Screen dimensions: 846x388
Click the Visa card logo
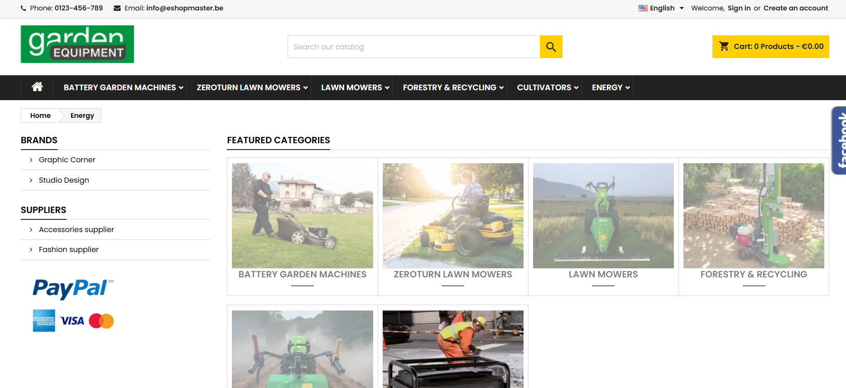[x=72, y=321]
